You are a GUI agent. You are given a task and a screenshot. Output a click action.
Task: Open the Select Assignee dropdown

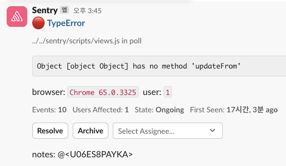[168, 130]
